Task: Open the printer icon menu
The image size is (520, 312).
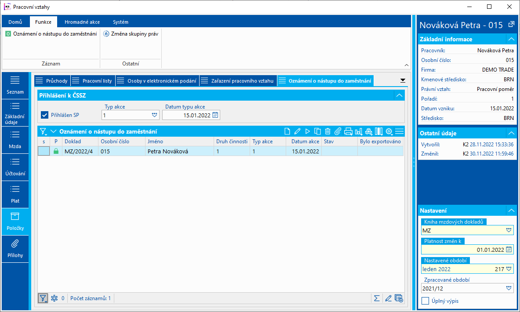Action: click(x=348, y=132)
